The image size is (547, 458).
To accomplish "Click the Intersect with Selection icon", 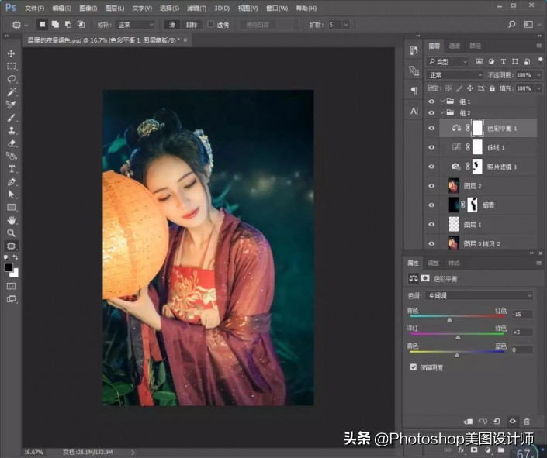I will click(x=81, y=24).
